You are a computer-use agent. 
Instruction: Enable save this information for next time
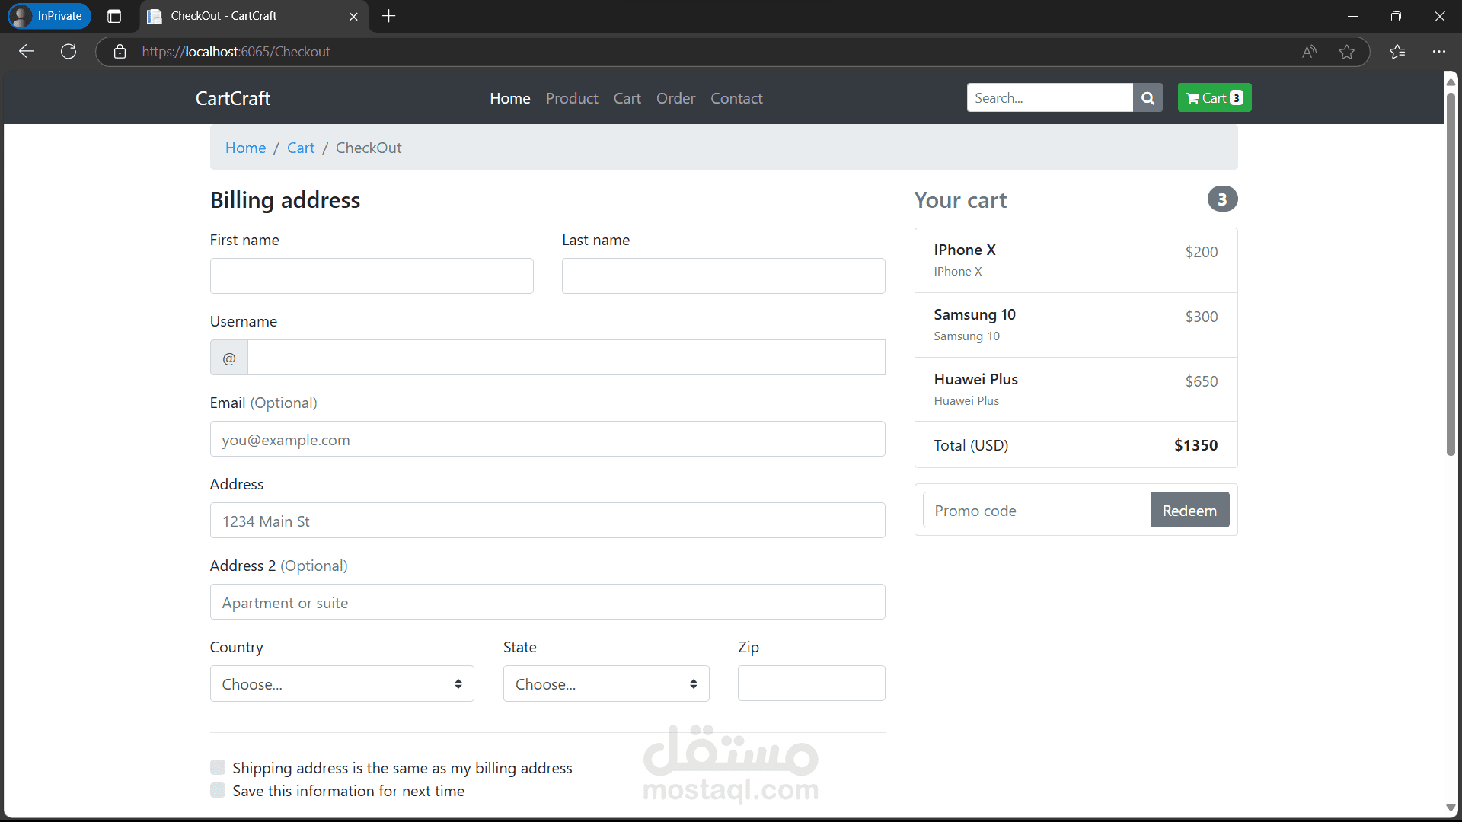pos(218,790)
